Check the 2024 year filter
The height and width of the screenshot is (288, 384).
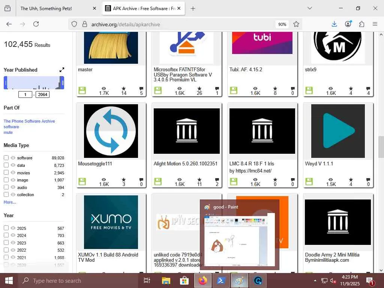click(x=6, y=235)
